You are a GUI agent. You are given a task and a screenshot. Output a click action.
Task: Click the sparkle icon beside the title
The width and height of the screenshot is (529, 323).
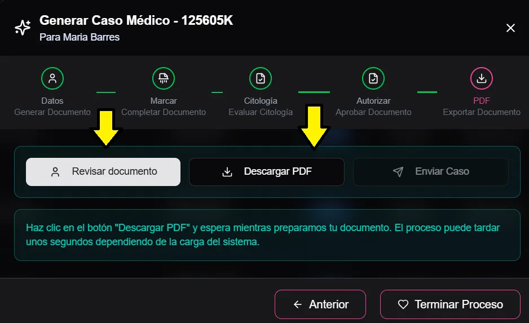pyautogui.click(x=23, y=28)
